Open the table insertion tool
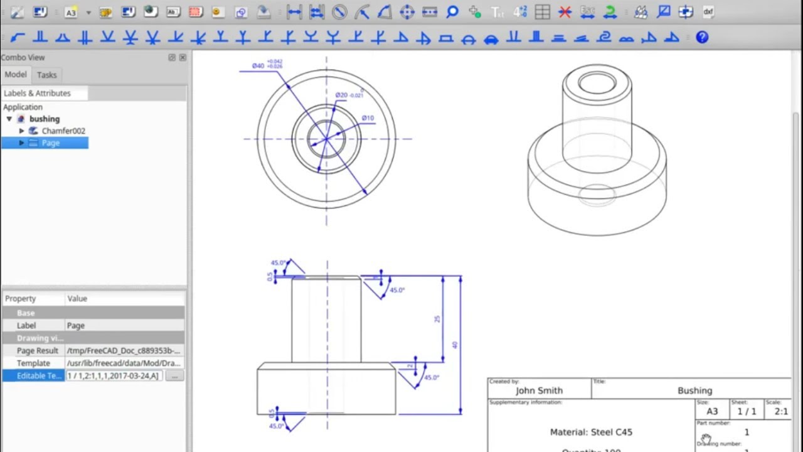Screen dimensions: 803x452 point(541,12)
